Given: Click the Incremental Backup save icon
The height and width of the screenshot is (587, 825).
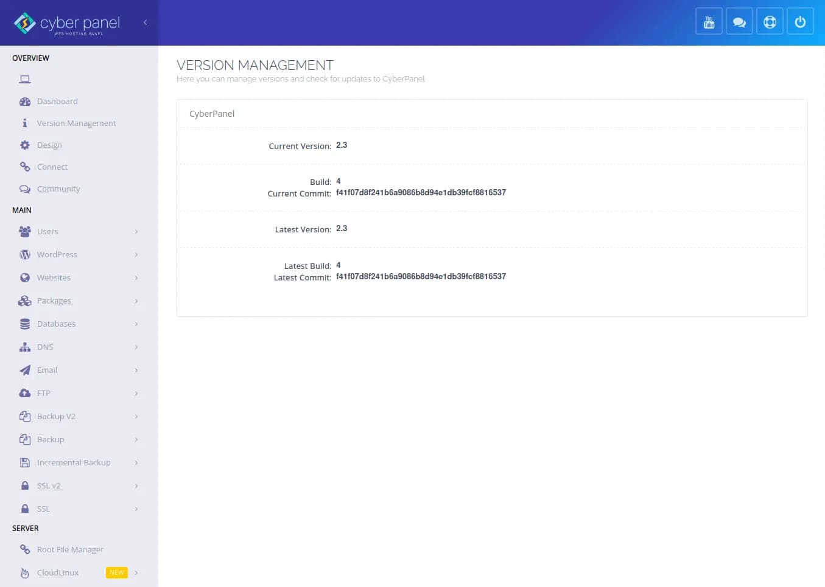Looking at the screenshot, I should point(25,462).
